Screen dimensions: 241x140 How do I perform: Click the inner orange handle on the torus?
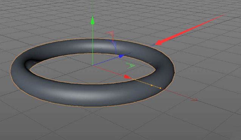[152, 85]
